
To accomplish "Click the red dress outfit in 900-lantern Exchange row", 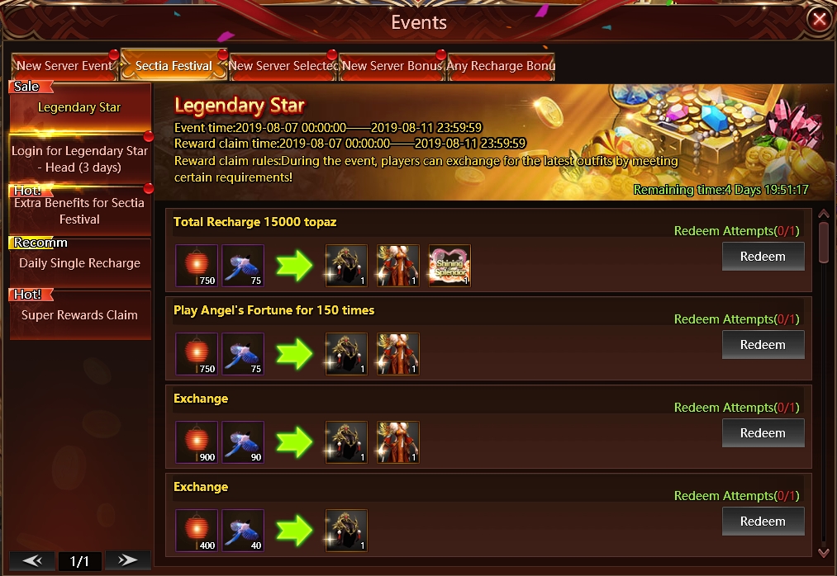I will click(x=397, y=442).
